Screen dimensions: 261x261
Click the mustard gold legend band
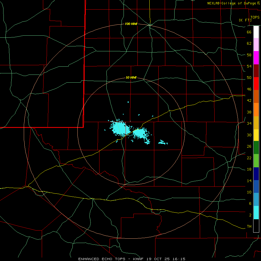(x=256, y=123)
